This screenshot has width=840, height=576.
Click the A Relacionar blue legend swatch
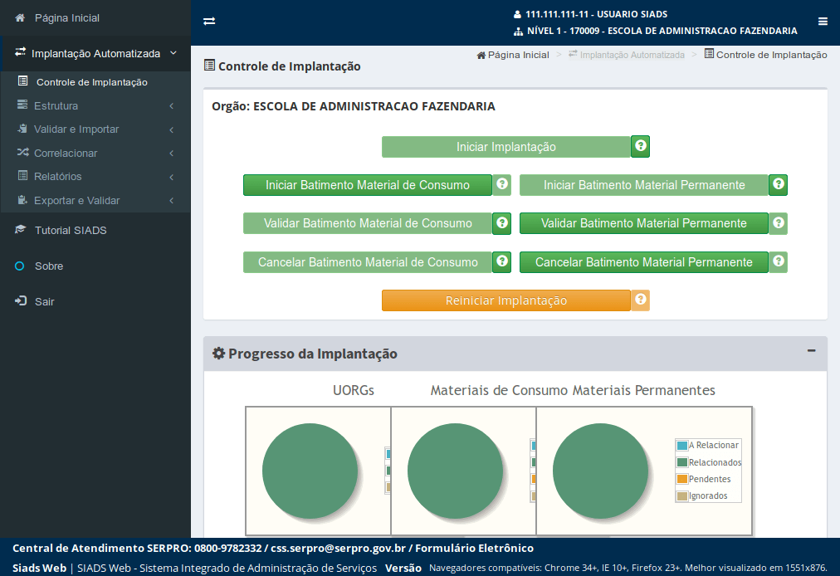click(x=682, y=445)
